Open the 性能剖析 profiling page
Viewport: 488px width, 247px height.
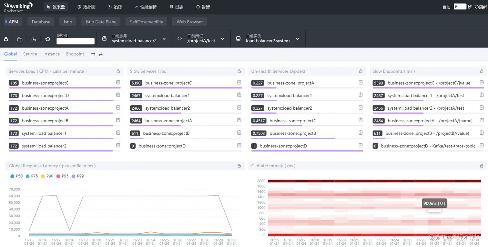coord(146,7)
